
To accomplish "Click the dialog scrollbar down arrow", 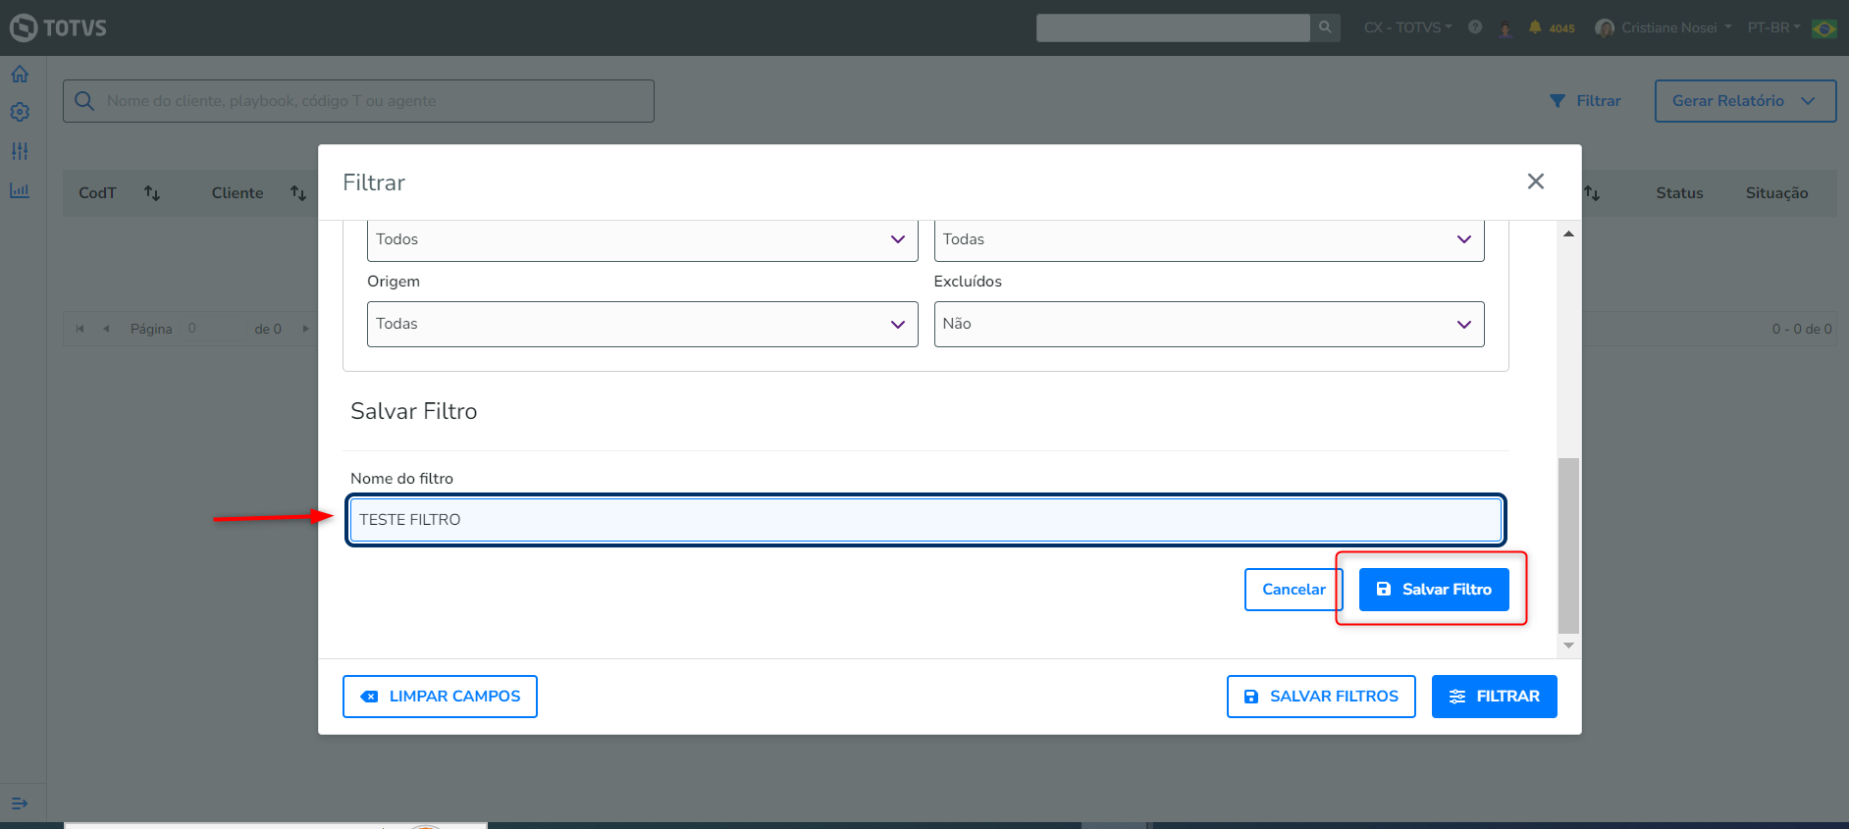I will pos(1568,646).
